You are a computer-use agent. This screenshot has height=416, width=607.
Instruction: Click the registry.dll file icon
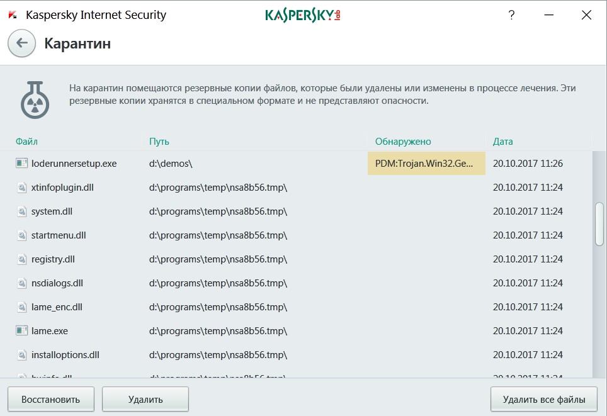pos(22,259)
